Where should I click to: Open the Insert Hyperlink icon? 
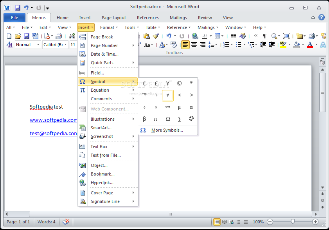pos(194,36)
